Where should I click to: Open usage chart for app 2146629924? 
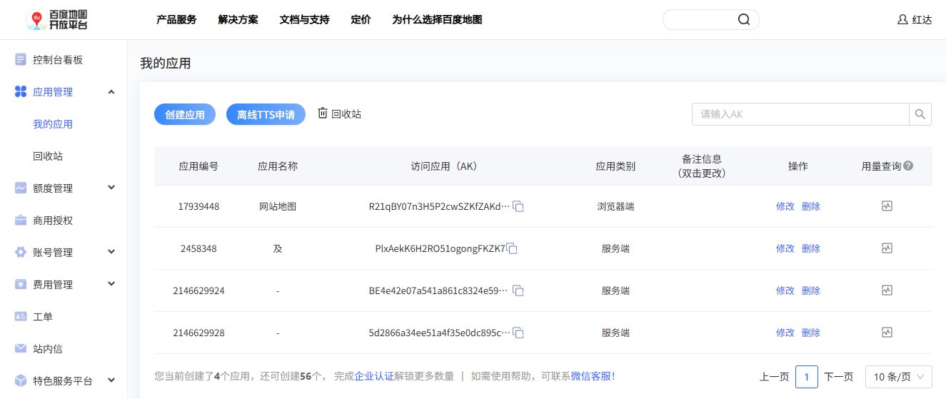tap(887, 291)
